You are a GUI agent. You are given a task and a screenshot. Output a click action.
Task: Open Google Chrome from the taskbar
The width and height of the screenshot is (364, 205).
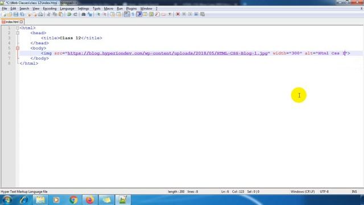click(x=73, y=200)
